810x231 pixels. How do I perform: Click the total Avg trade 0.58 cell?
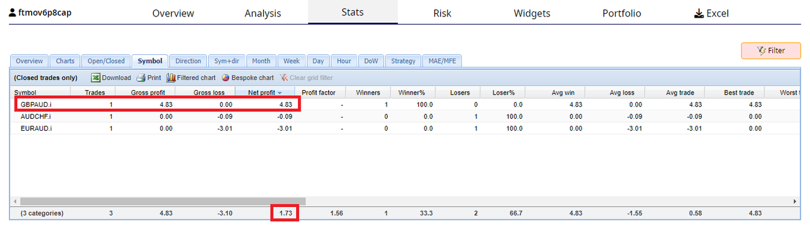695,213
